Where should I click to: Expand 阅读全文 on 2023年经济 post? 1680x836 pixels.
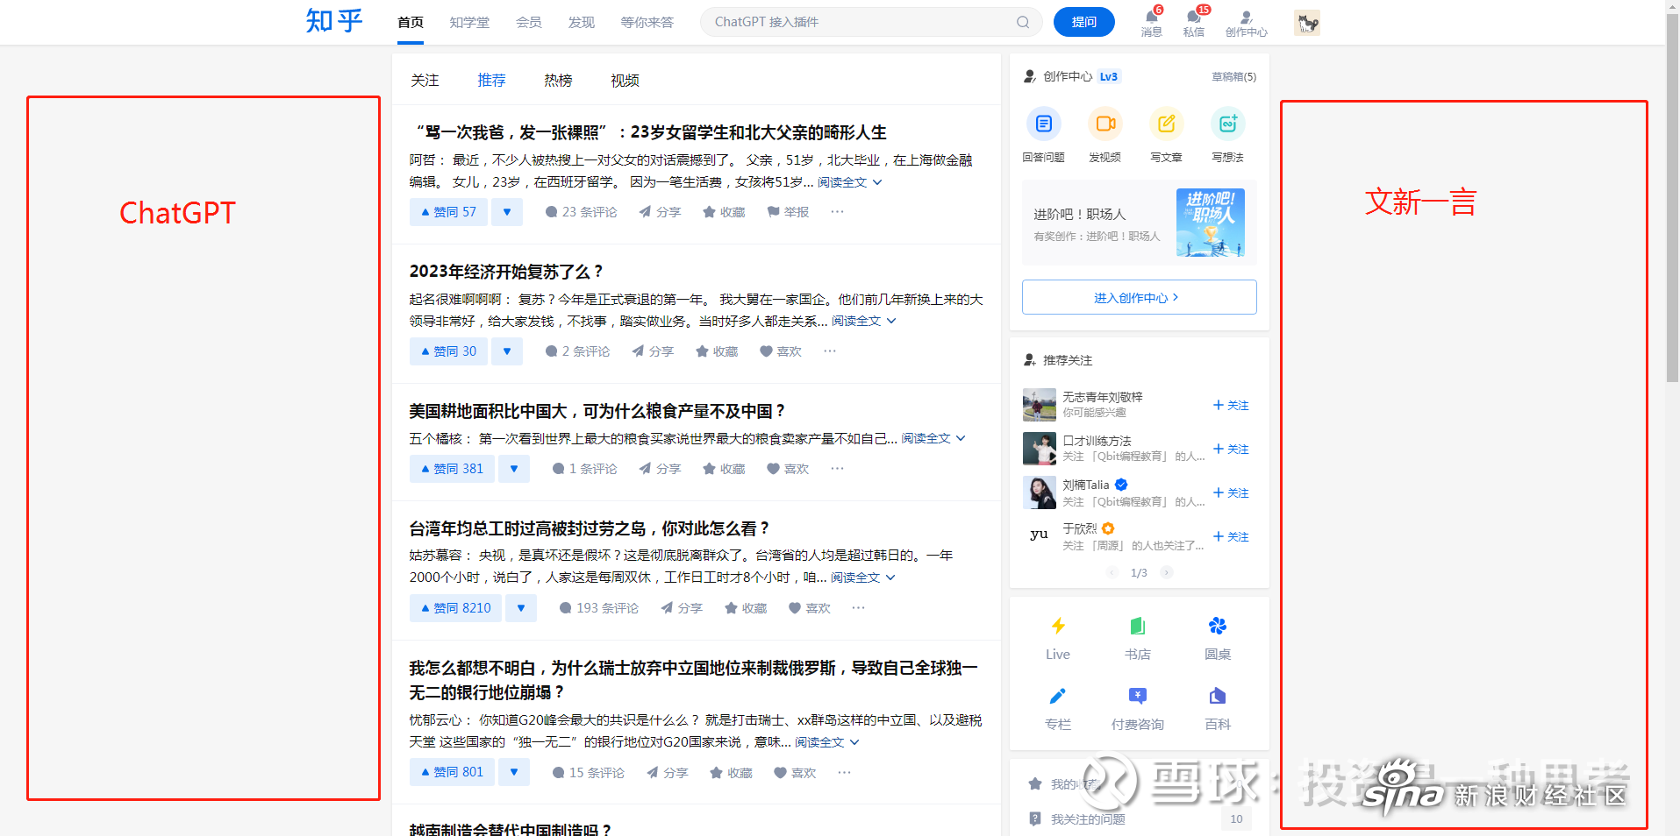864,322
